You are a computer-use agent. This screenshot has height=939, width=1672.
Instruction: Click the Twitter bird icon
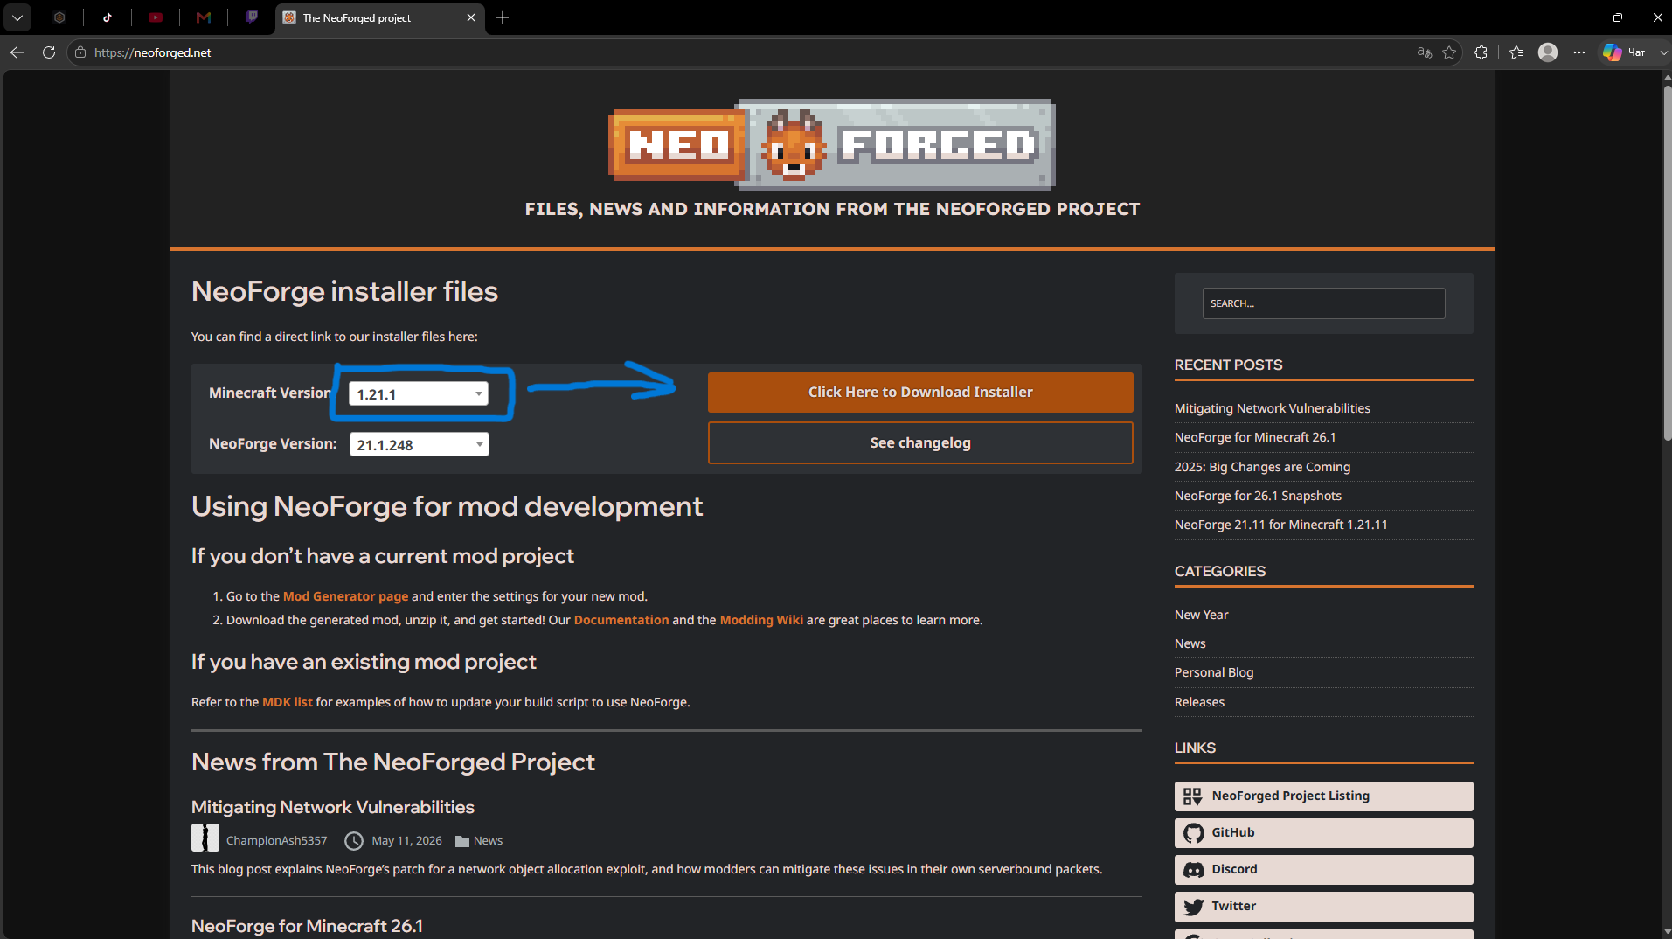1193,907
